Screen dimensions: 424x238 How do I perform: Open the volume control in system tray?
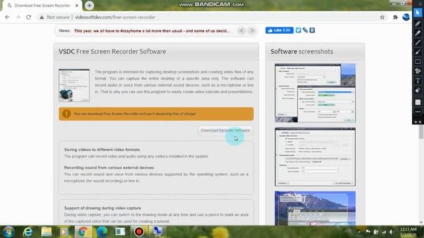(392, 232)
